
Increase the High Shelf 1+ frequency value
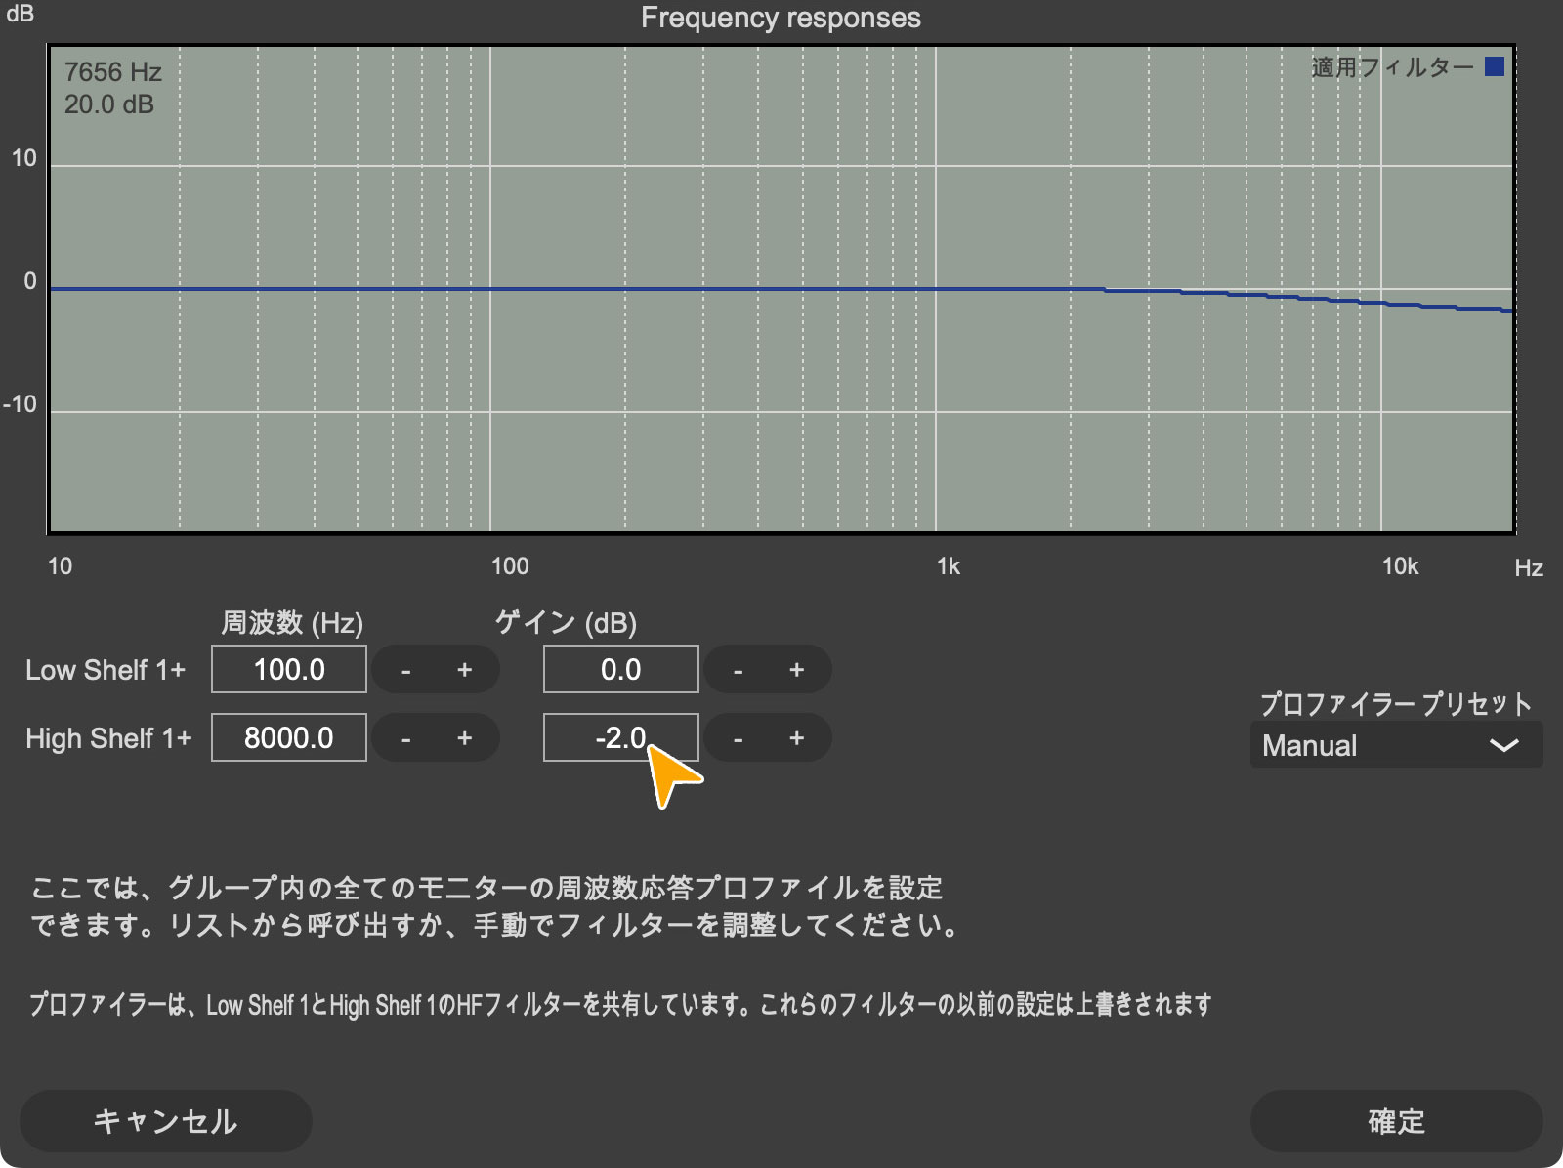464,738
